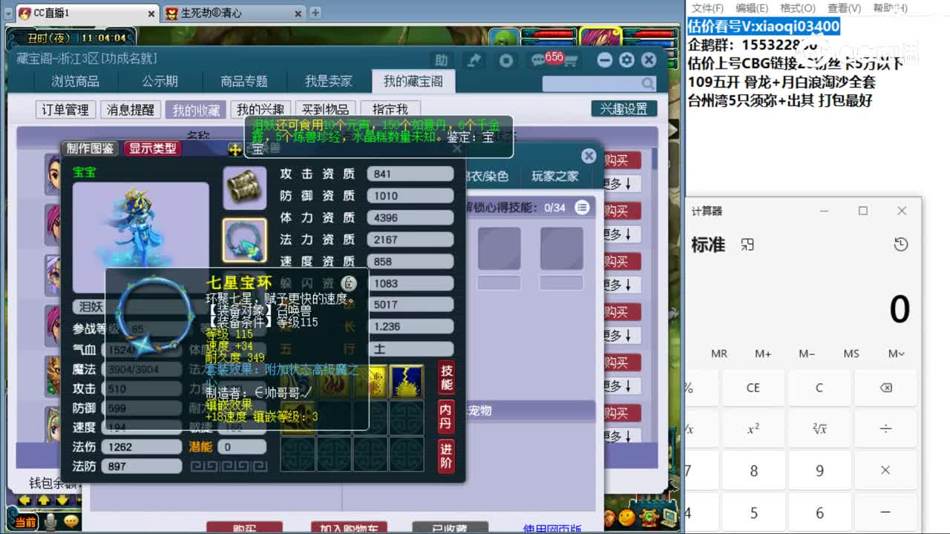This screenshot has width=950, height=534.
Task: Click the backspace key in calculator
Action: pos(885,388)
